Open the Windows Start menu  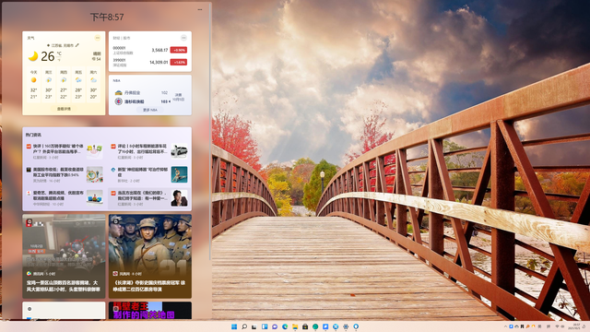[234, 326]
